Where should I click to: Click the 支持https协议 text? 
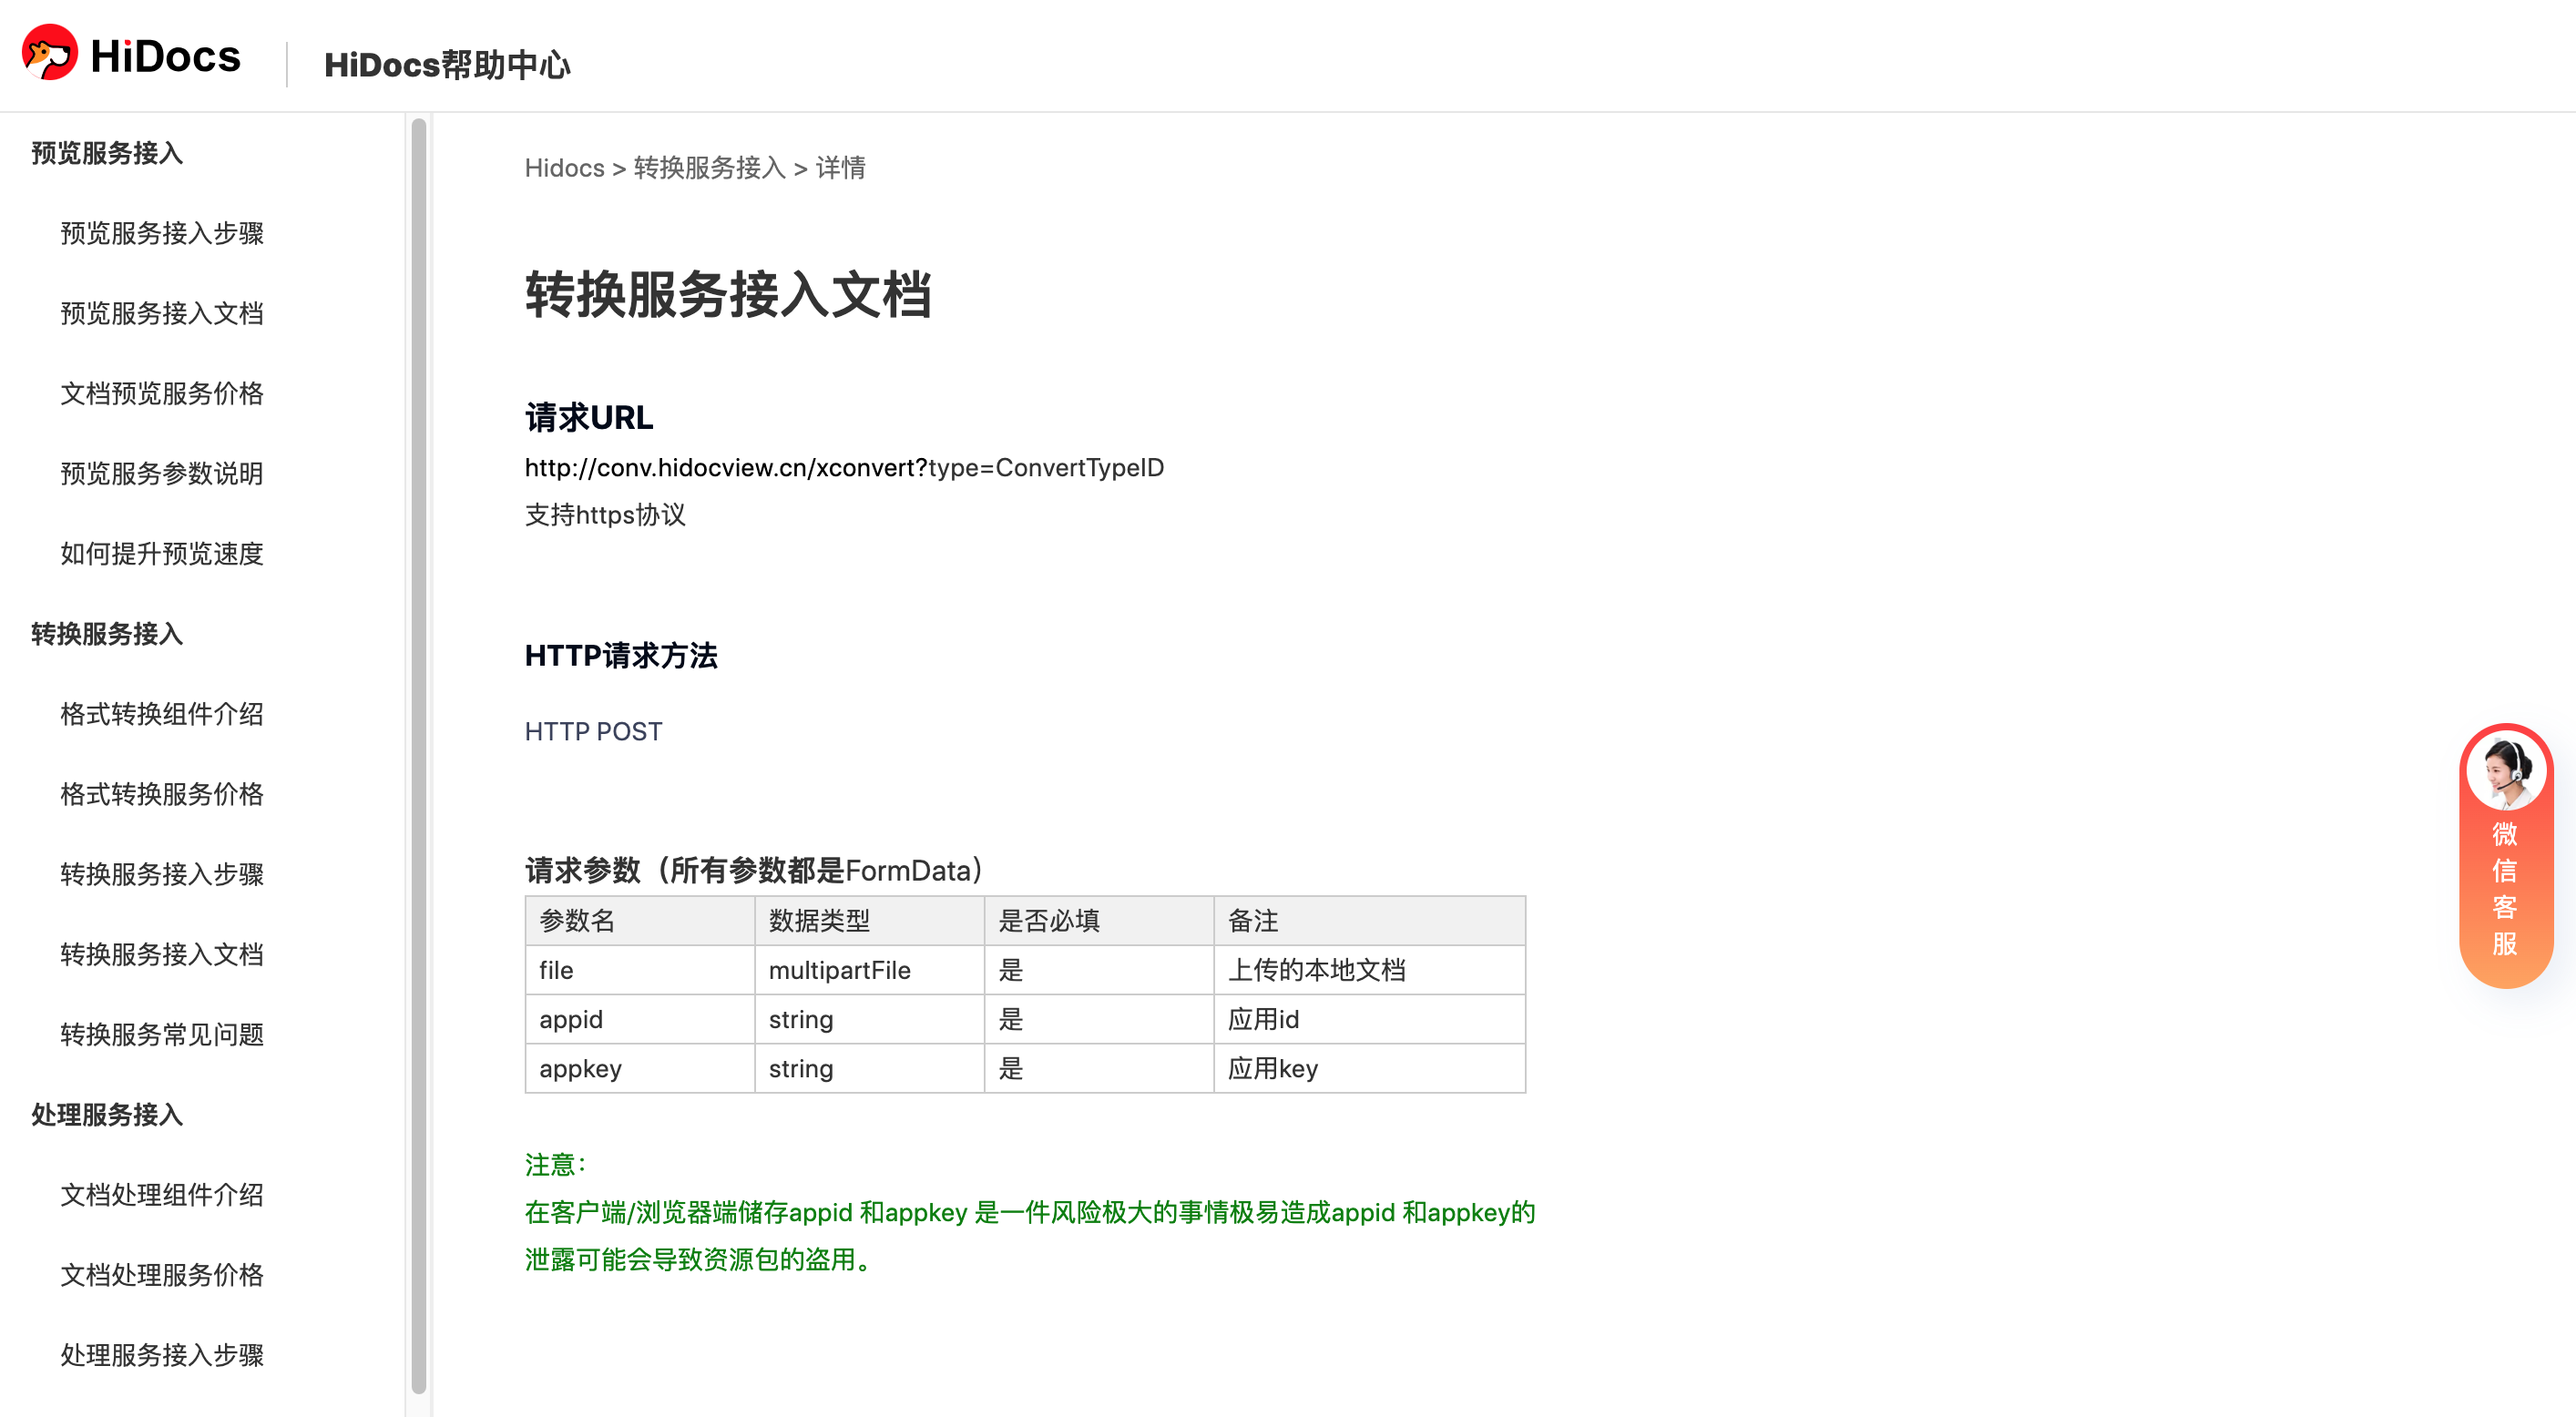606,515
